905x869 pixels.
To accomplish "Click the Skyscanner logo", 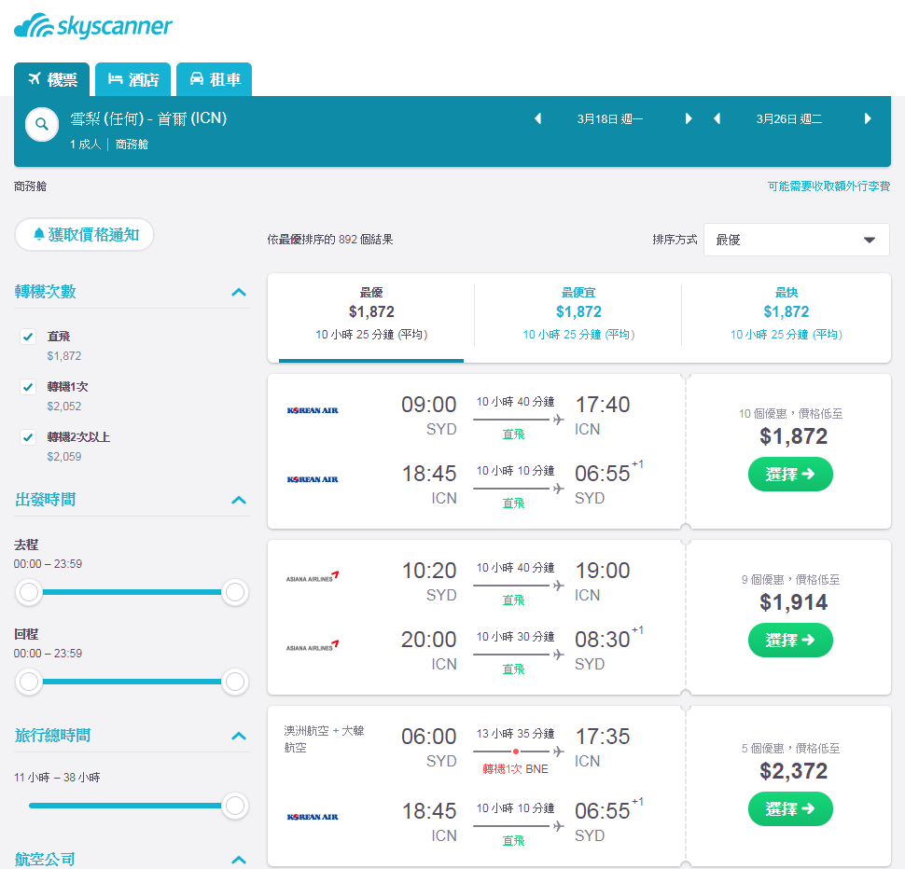I will click(93, 26).
